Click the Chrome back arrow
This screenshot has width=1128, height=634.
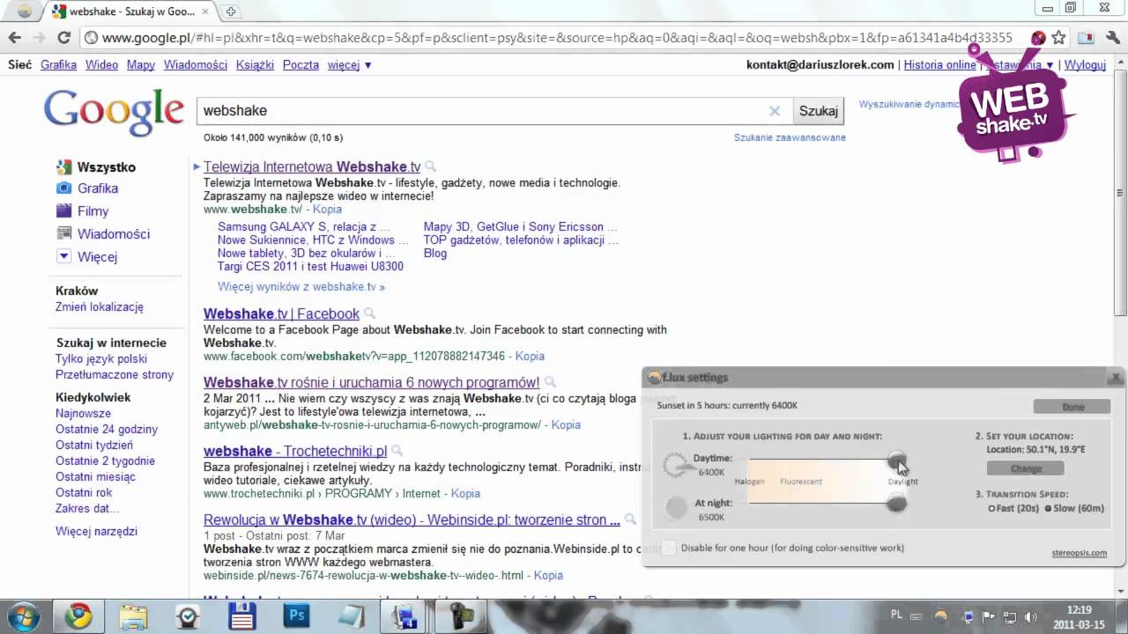(x=14, y=38)
